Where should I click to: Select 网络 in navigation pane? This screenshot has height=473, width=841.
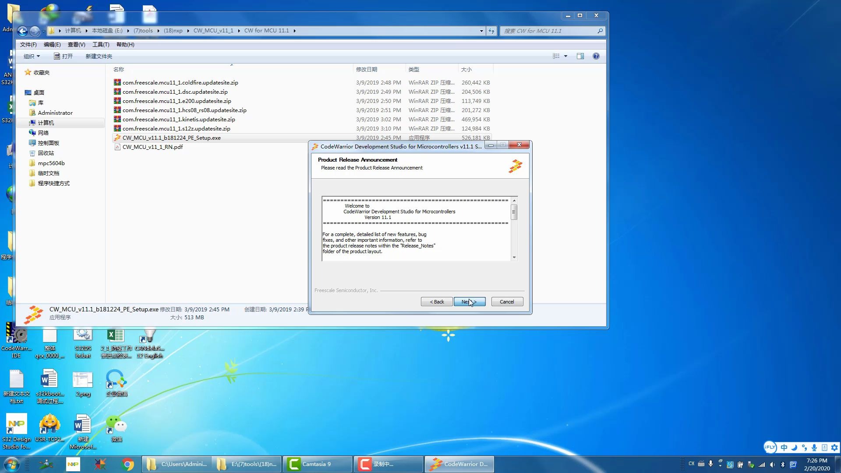(x=43, y=133)
